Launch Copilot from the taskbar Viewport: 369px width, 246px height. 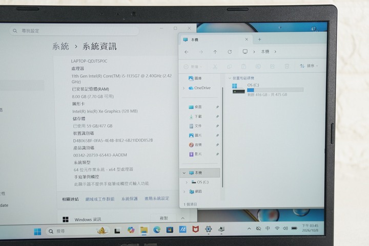131,230
